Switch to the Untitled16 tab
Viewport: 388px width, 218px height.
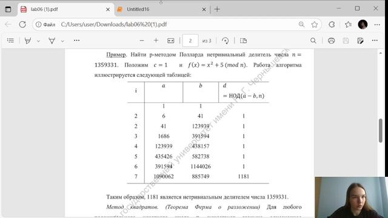[x=161, y=10]
